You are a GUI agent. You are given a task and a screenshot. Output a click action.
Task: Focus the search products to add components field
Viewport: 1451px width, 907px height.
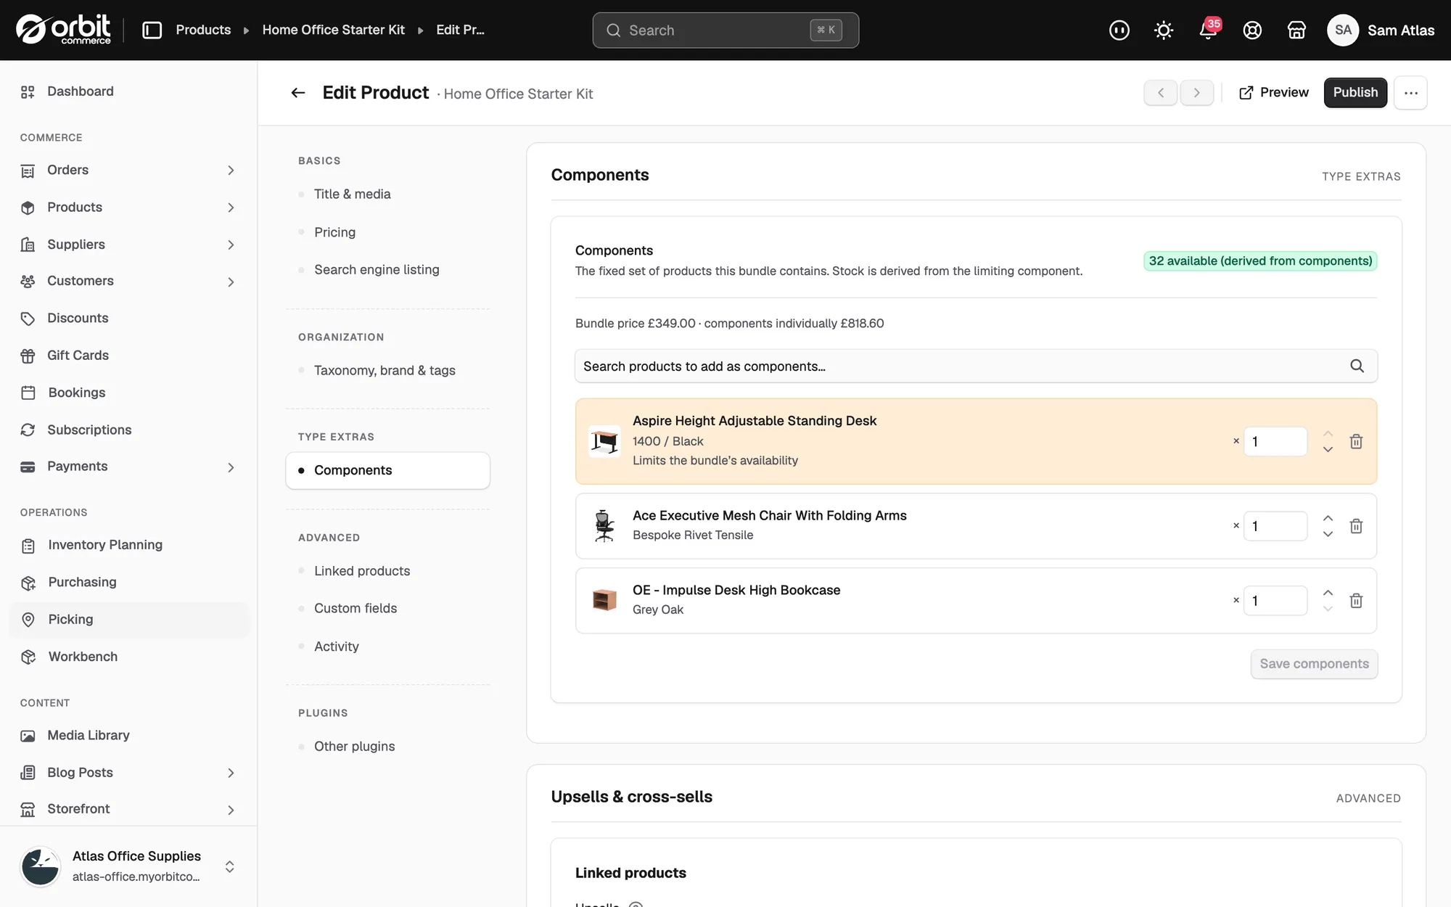point(976,366)
